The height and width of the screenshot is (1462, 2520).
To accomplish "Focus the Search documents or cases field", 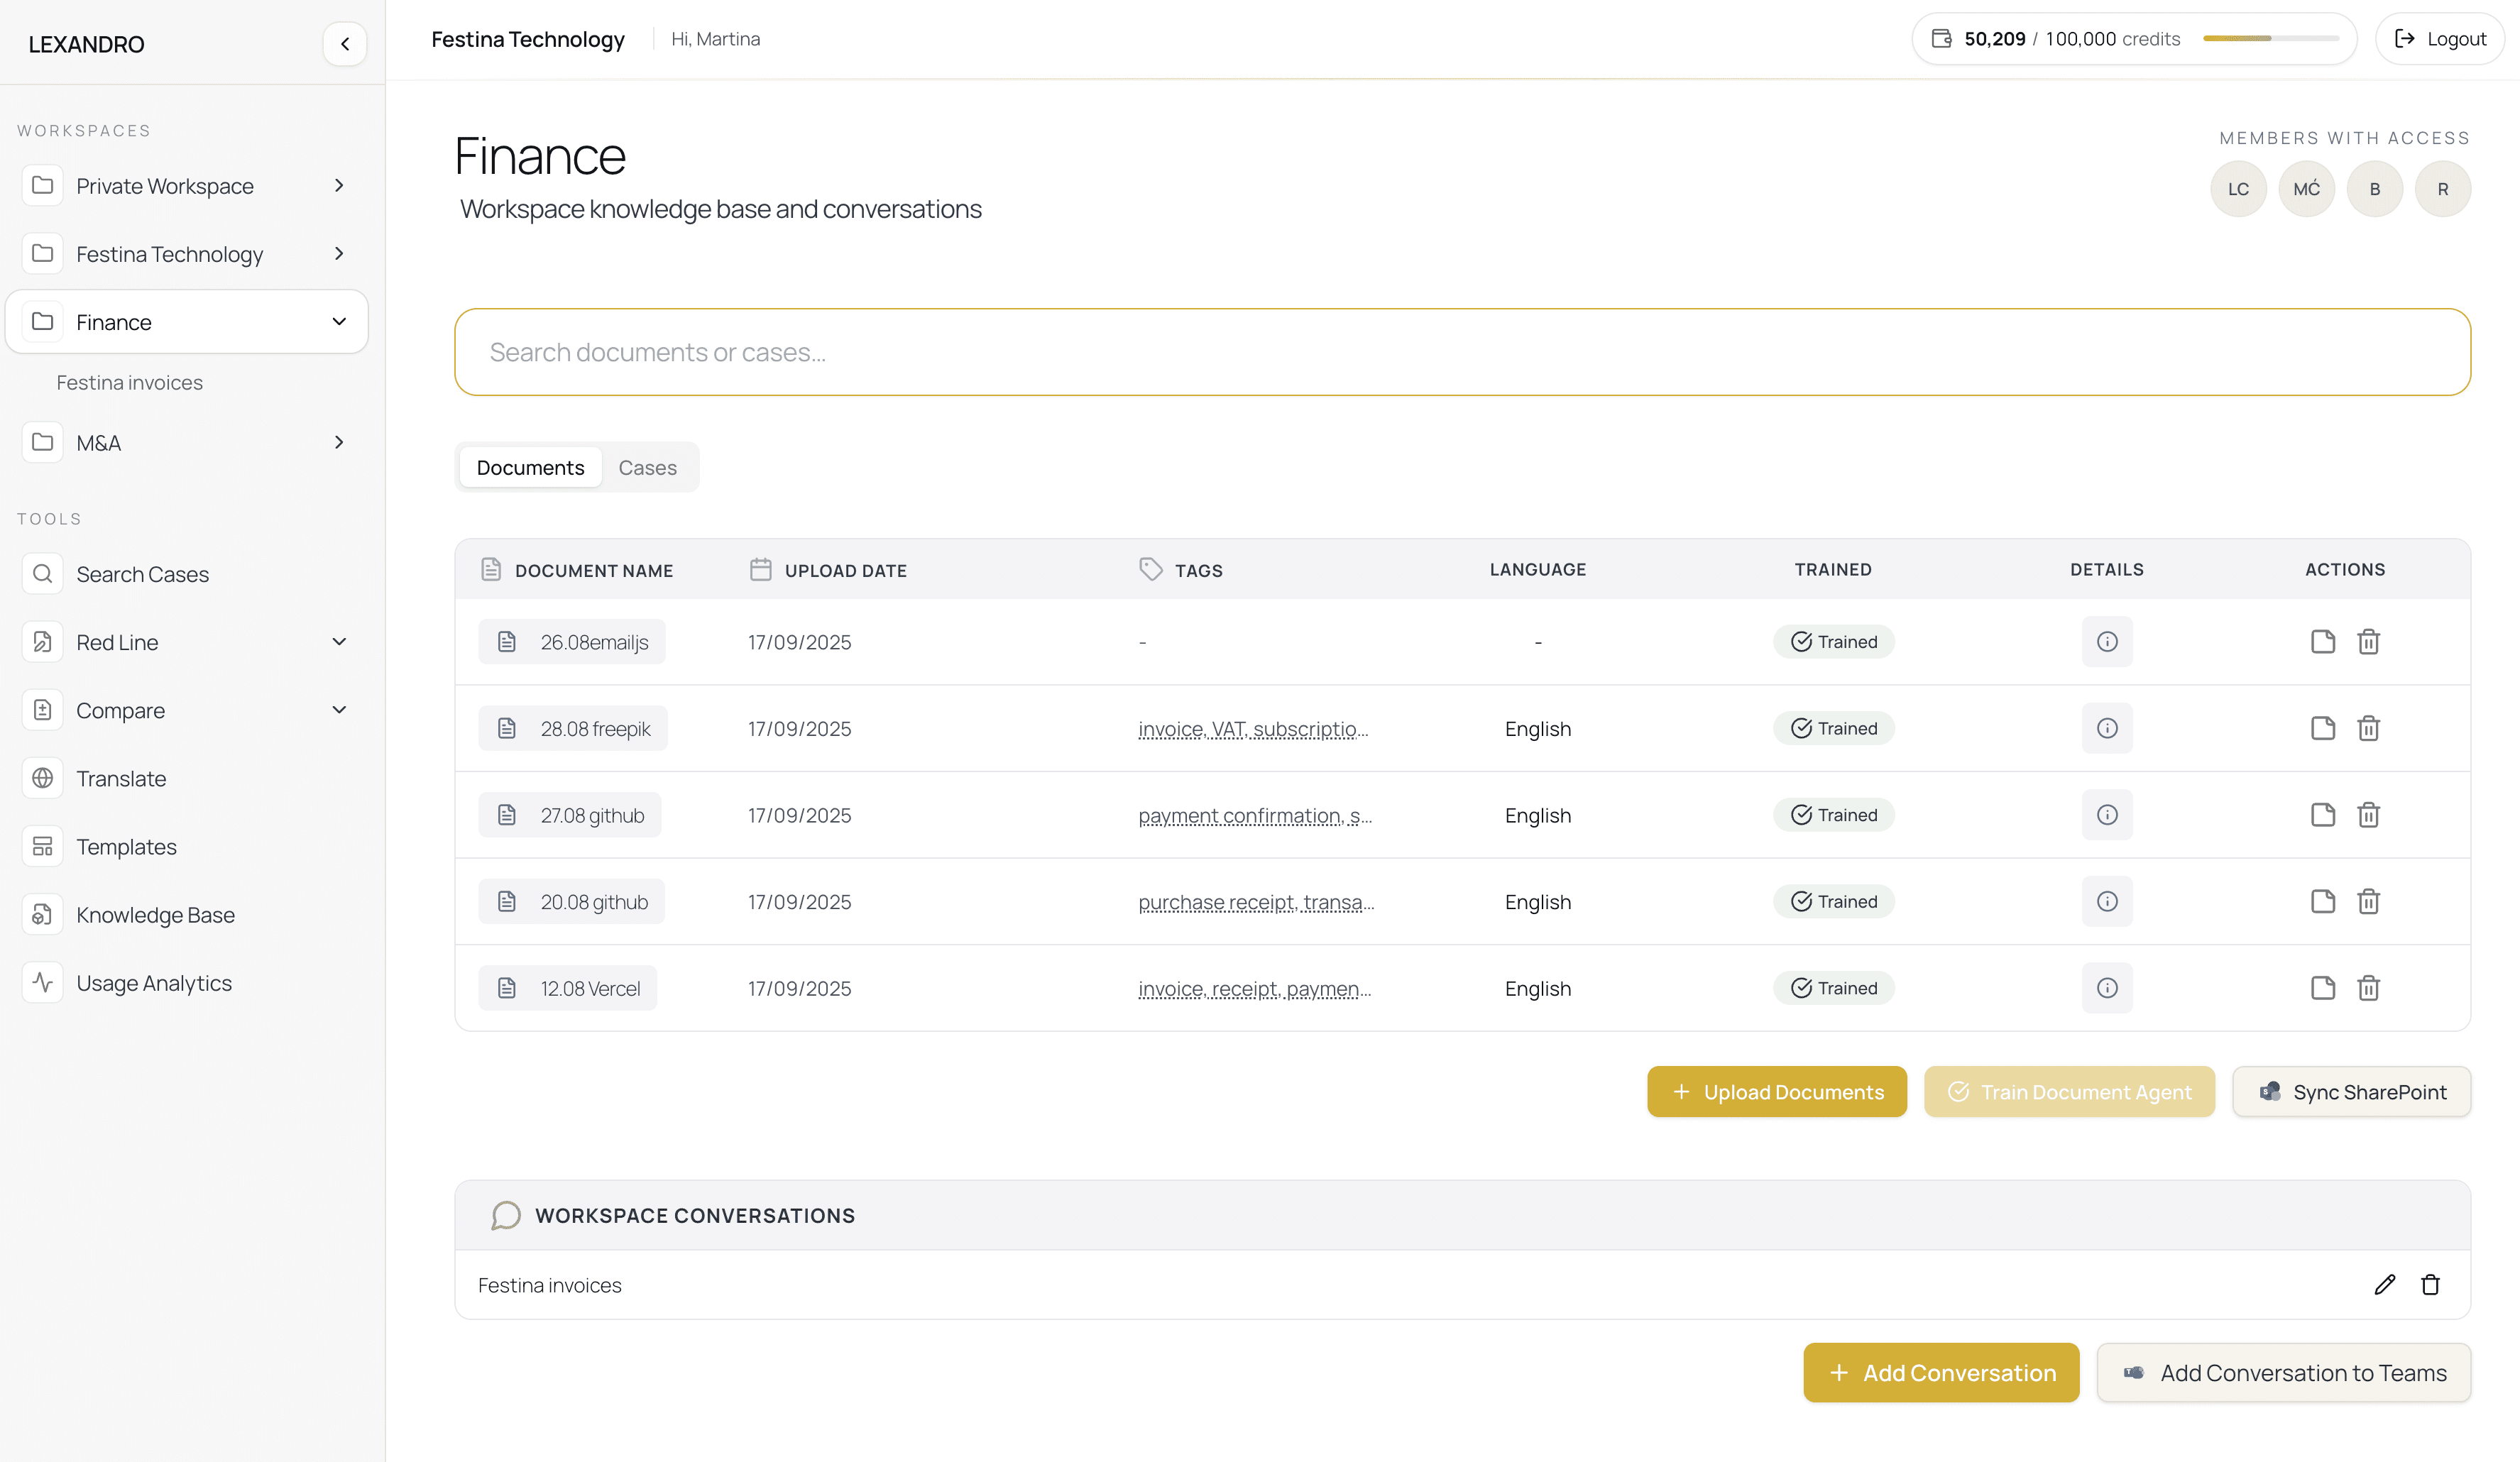I will point(1461,352).
